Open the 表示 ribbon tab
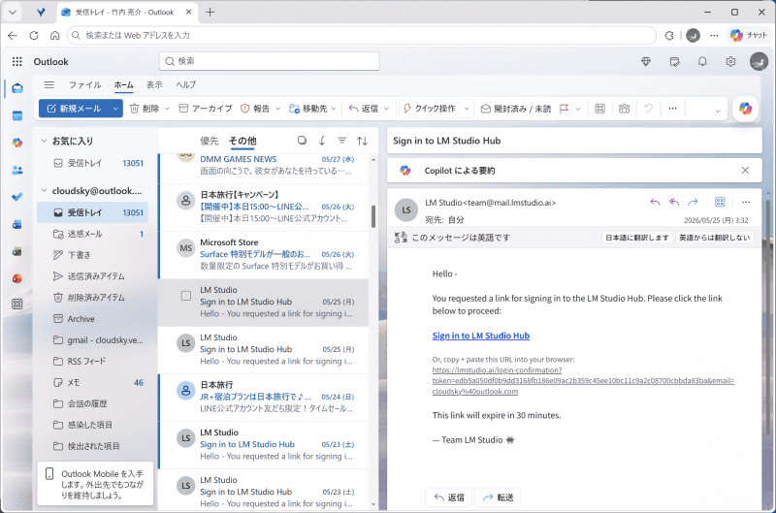The height and width of the screenshot is (513, 776). [x=154, y=84]
